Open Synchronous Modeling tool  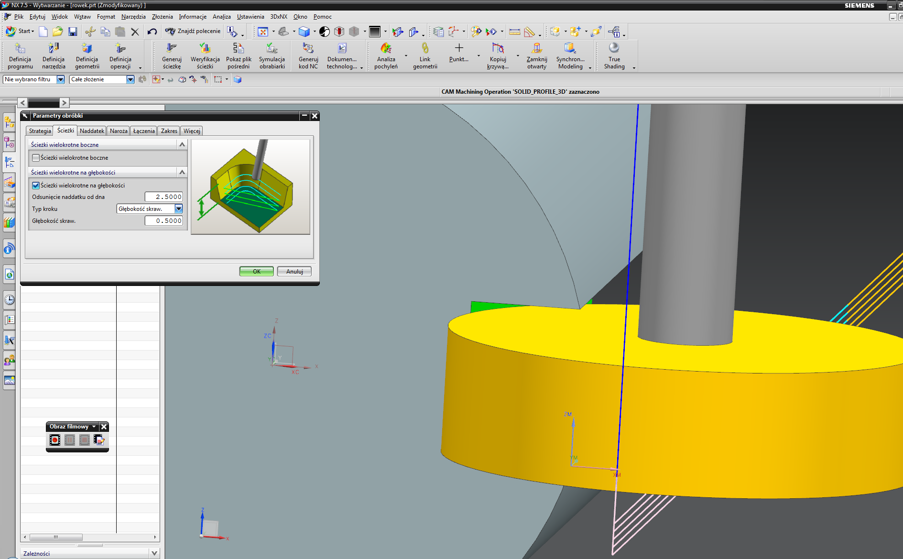click(570, 55)
